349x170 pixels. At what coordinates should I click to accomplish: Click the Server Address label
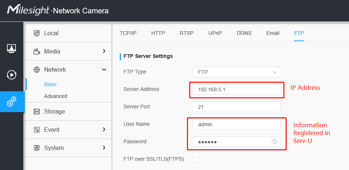point(141,89)
